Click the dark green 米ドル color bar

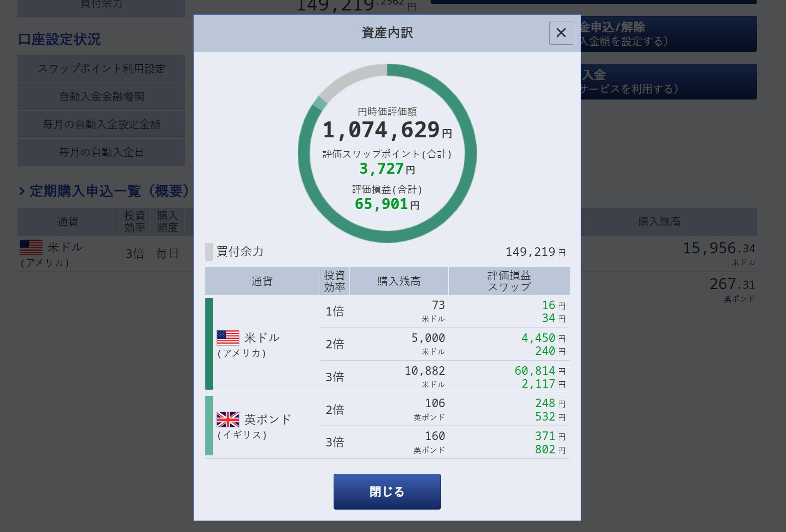[209, 344]
